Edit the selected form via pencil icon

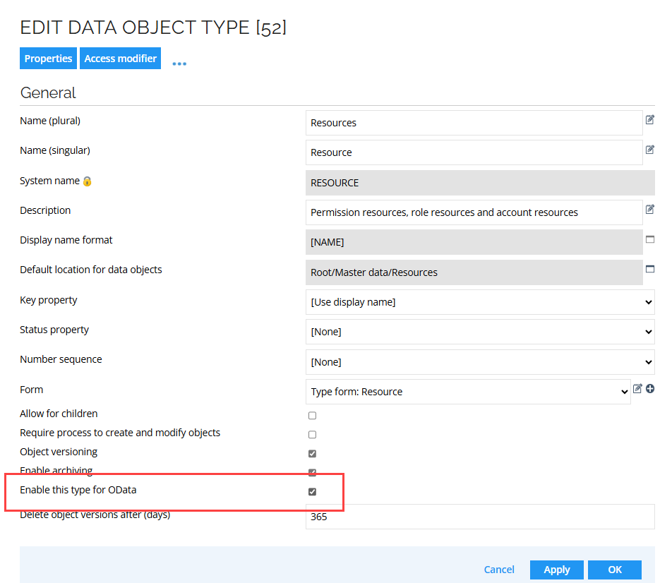(x=637, y=389)
